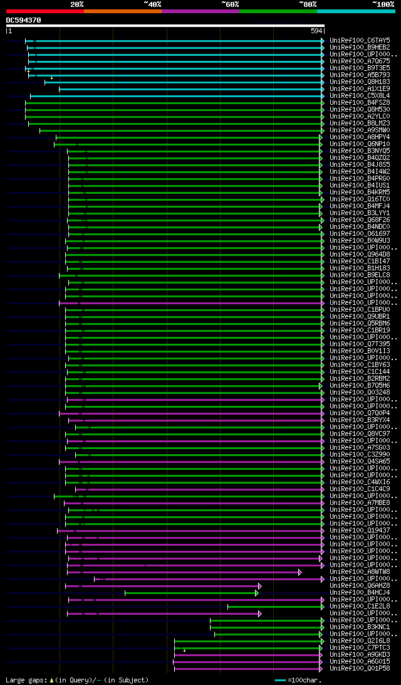Choose the UniRef100_B2RBM2 label

(x=360, y=379)
